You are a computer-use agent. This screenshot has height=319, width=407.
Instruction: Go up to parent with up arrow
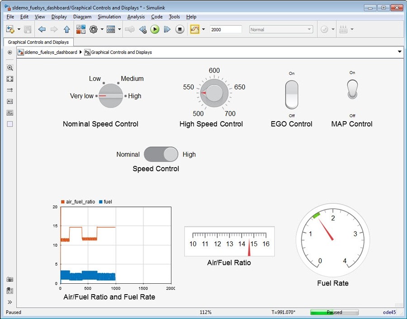pyautogui.click(x=67, y=29)
